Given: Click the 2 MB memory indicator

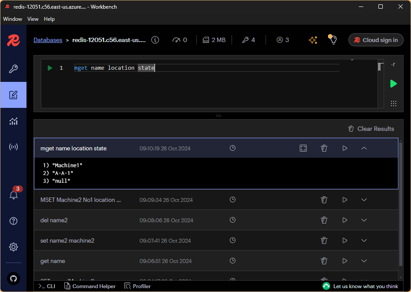Looking at the screenshot, I should (x=214, y=40).
